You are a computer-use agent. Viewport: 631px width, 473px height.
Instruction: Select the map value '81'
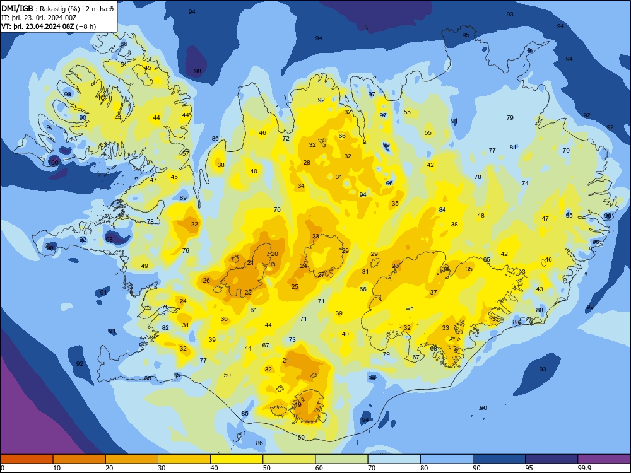(512, 148)
